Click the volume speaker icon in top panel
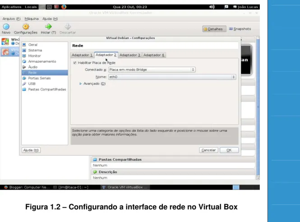The height and width of the screenshot is (222, 300). pos(212,7)
